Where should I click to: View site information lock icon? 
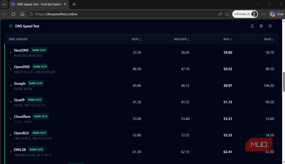point(31,14)
